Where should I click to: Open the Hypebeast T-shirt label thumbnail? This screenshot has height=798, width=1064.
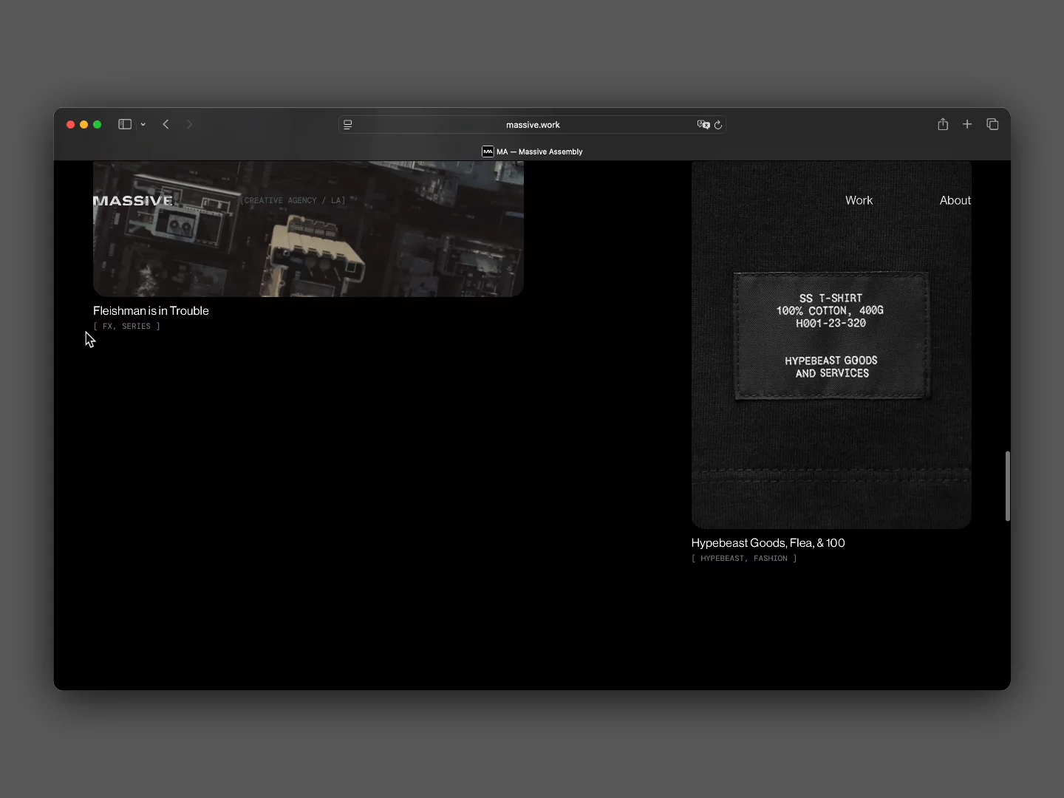pos(831,344)
